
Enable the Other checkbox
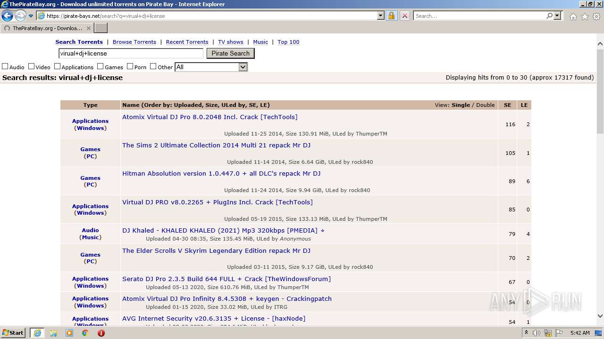(x=153, y=66)
